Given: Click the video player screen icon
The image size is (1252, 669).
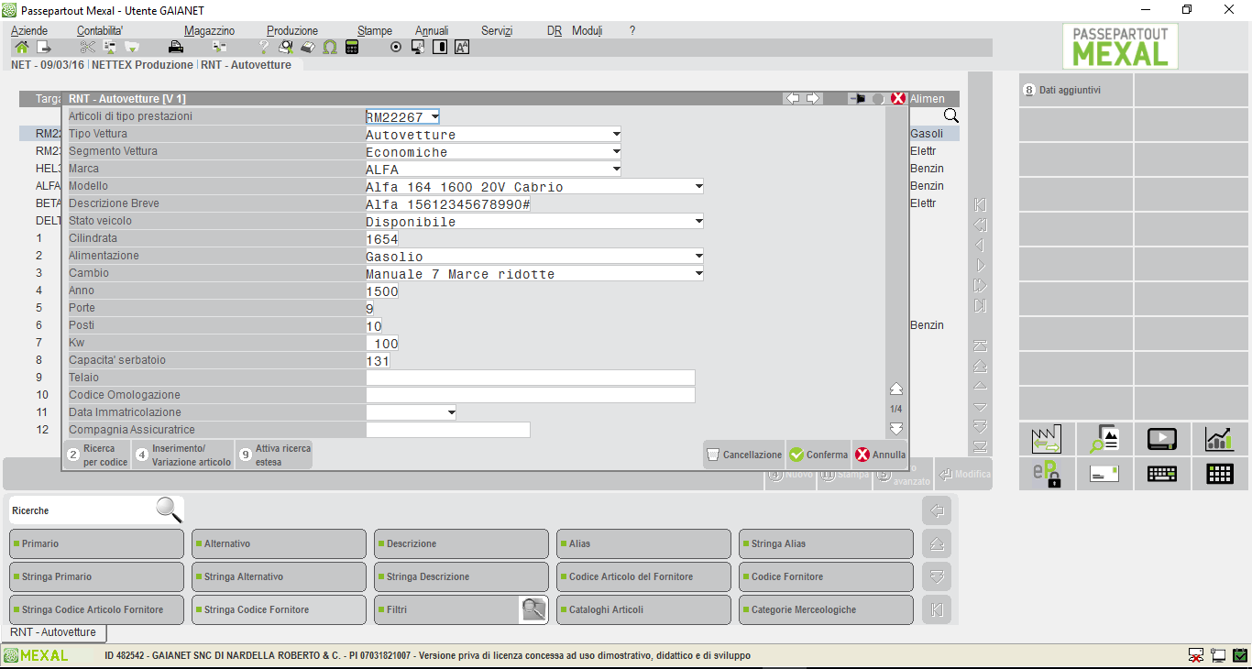Looking at the screenshot, I should point(1162,439).
